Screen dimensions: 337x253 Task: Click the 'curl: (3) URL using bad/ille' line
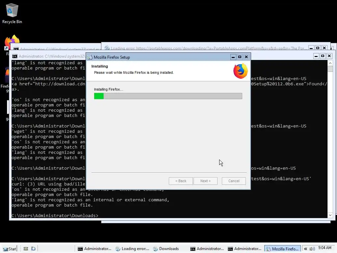coord(48,184)
